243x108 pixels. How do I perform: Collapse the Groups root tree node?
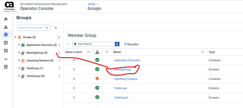click(x=15, y=37)
